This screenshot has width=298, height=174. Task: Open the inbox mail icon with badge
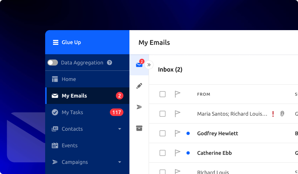pyautogui.click(x=139, y=65)
